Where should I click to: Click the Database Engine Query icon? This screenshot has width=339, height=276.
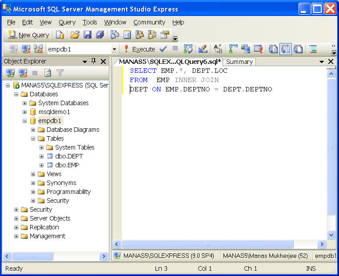tap(60, 35)
